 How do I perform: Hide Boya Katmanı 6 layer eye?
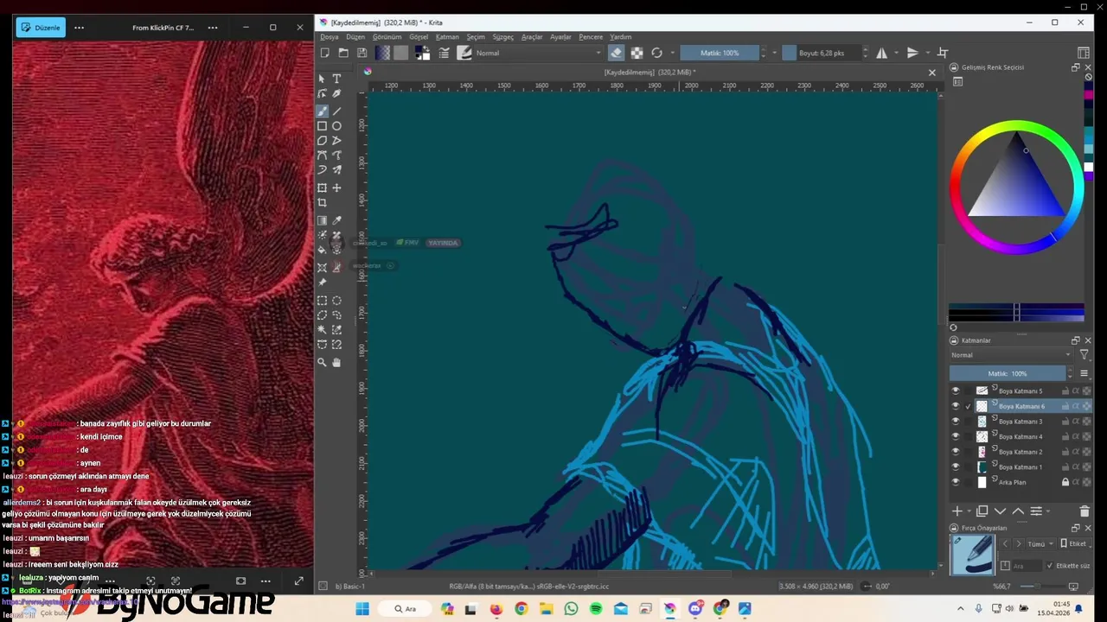tap(956, 406)
